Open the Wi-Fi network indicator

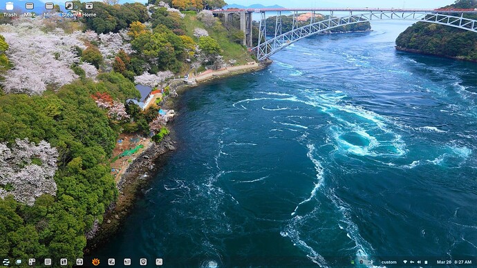point(405,262)
